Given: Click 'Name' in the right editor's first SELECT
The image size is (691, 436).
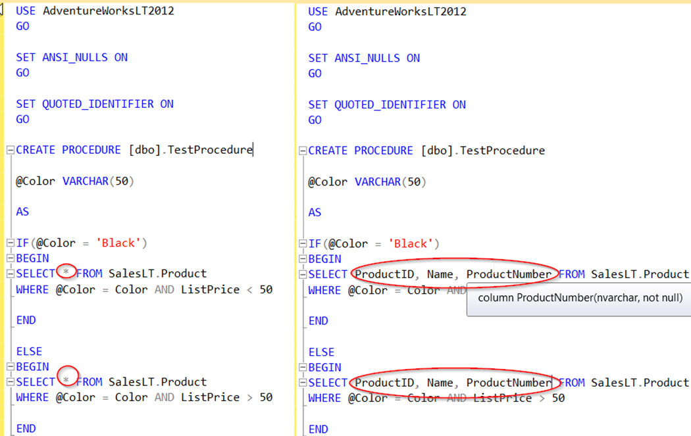Looking at the screenshot, I should [440, 274].
